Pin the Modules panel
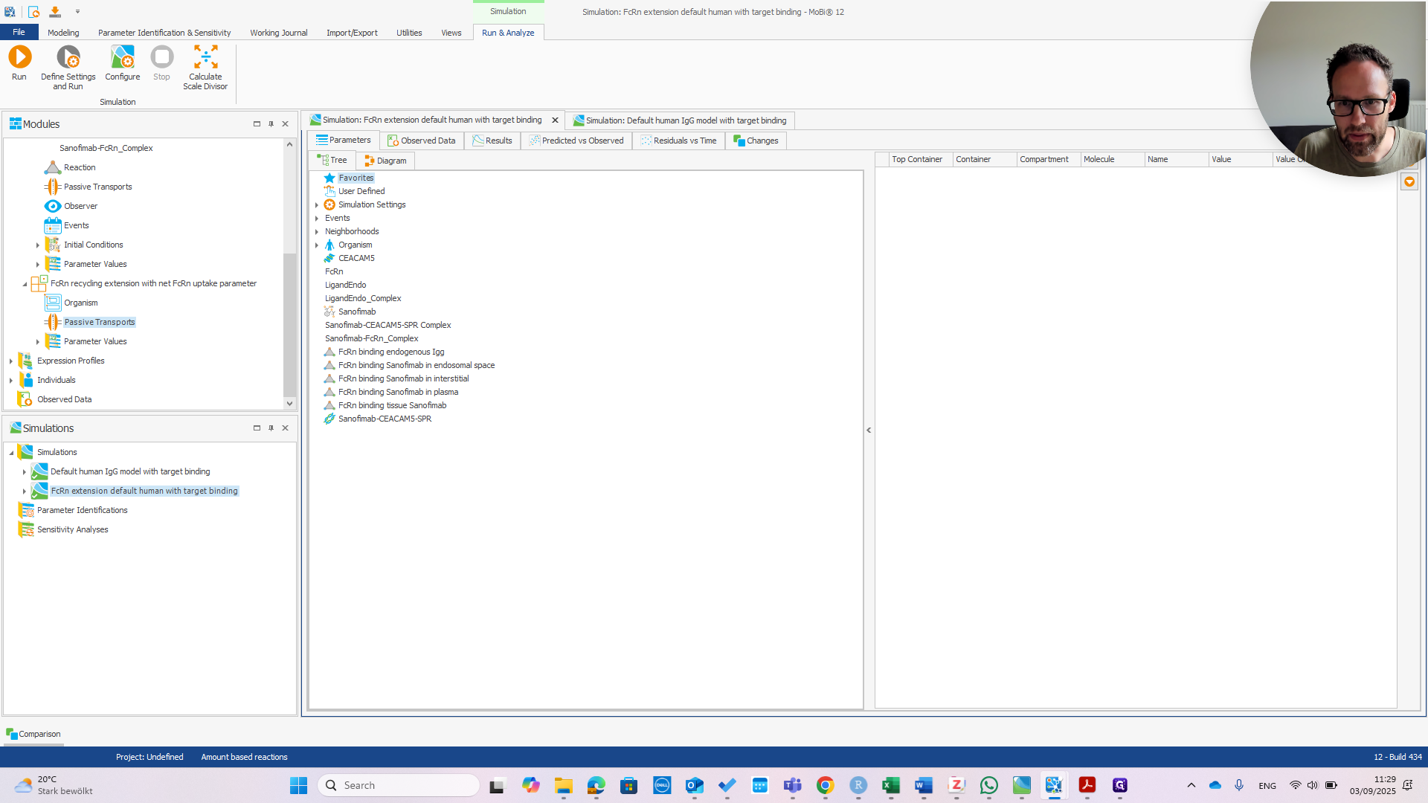The image size is (1428, 803). pos(271,124)
